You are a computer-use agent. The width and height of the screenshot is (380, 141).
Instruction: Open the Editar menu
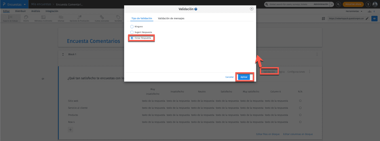6,11
